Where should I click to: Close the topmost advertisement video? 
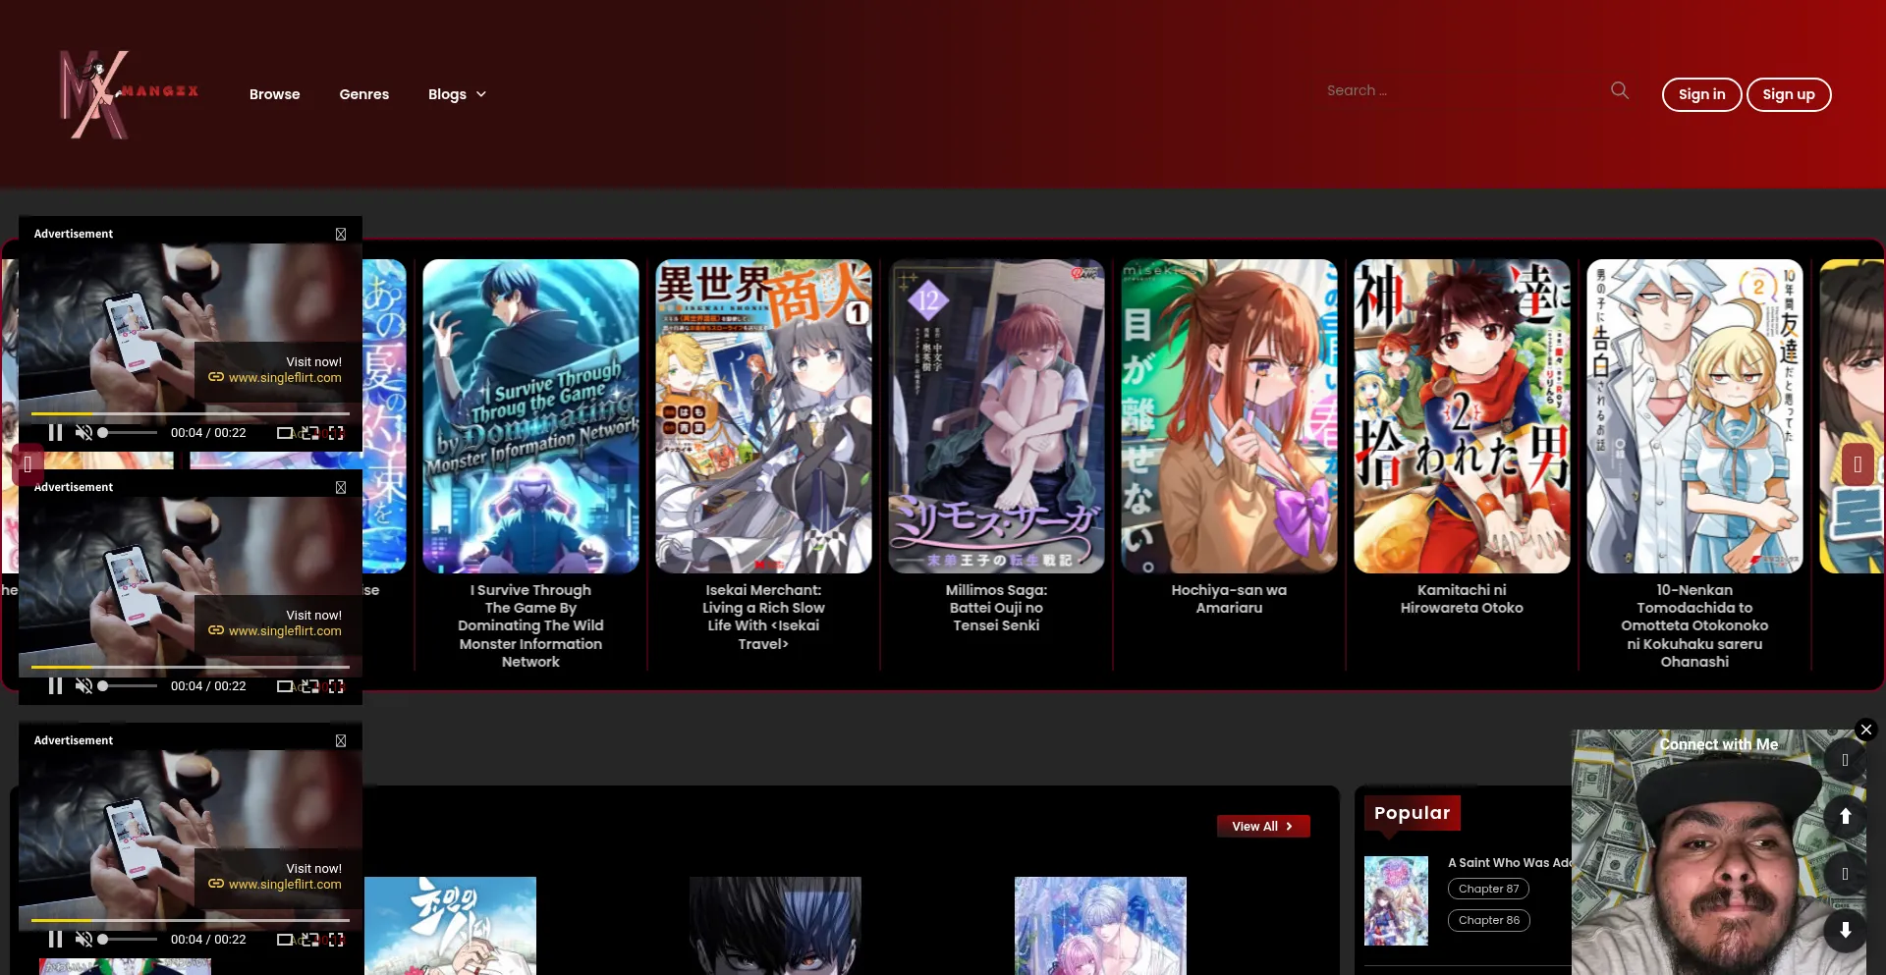point(341,234)
